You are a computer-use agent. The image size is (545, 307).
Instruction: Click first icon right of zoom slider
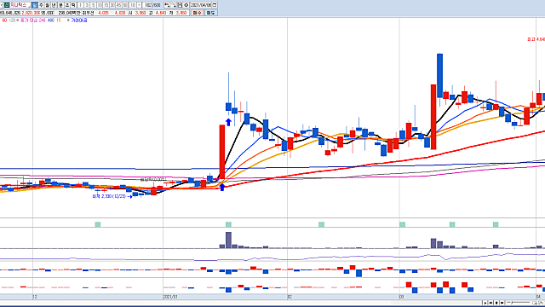pyautogui.click(x=536, y=304)
